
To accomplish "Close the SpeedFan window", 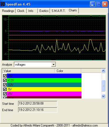I will (x=105, y=4).
